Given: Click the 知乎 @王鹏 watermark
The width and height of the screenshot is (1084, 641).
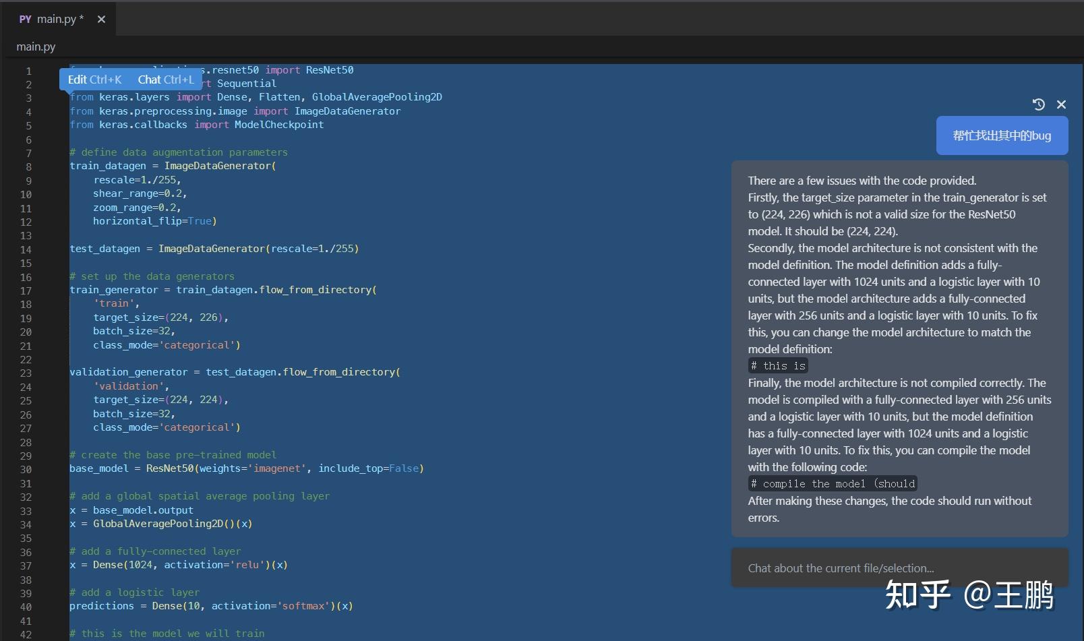Looking at the screenshot, I should tap(969, 596).
